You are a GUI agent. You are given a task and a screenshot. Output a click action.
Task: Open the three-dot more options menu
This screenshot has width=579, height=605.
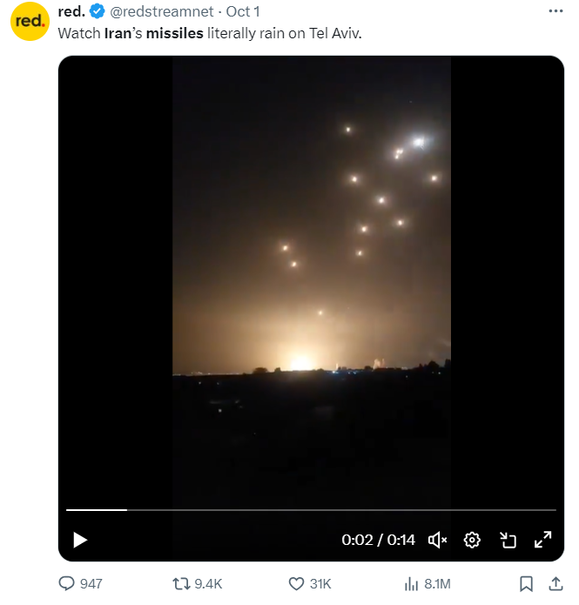coord(555,10)
